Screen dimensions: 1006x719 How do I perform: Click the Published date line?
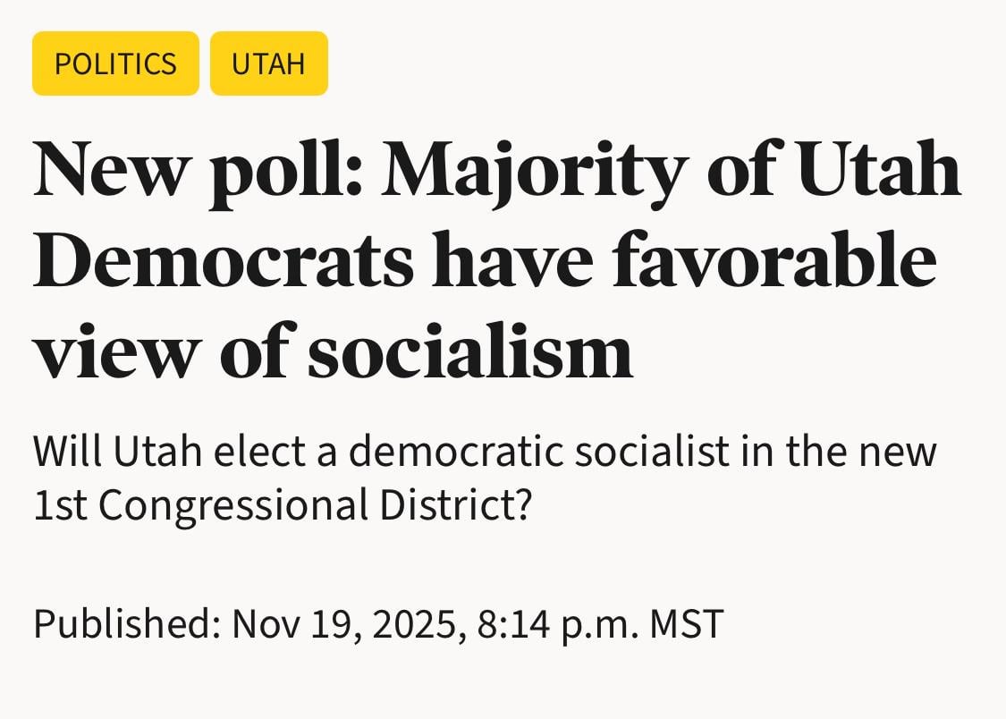(x=377, y=623)
